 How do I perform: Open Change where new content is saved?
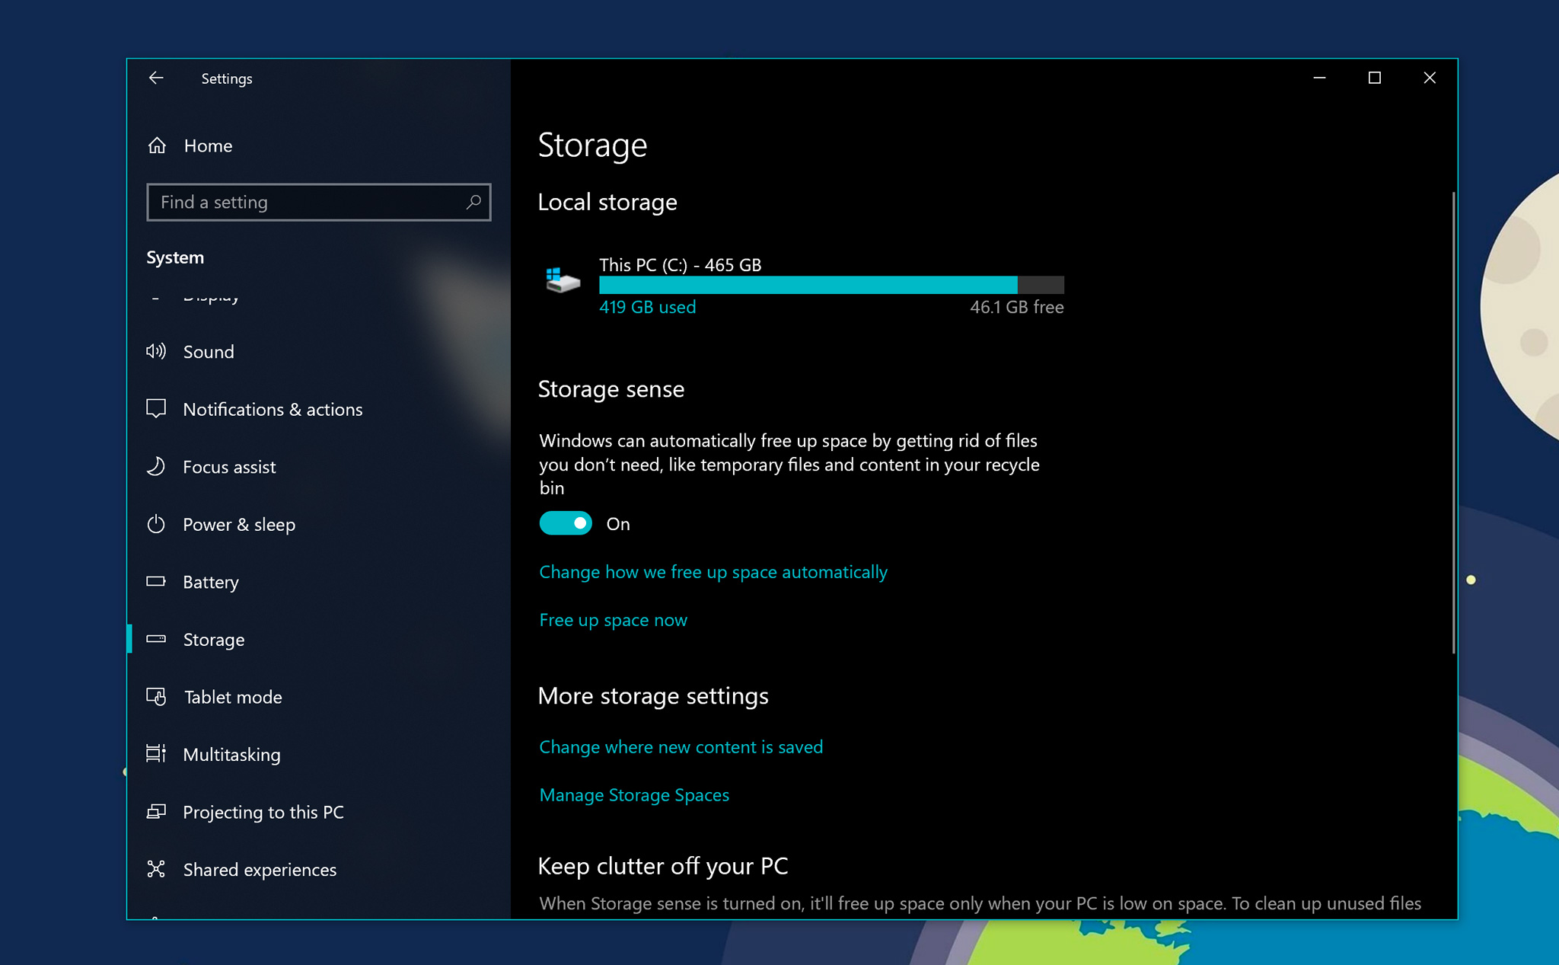(x=681, y=746)
